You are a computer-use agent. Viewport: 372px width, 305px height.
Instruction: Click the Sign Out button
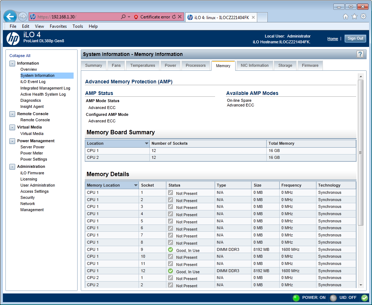pyautogui.click(x=355, y=39)
